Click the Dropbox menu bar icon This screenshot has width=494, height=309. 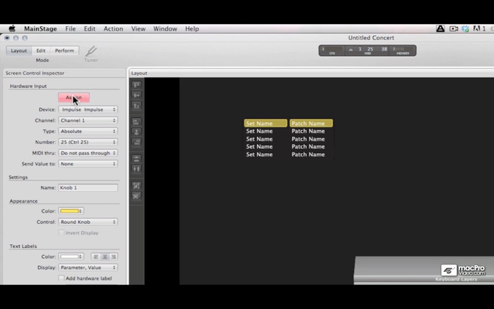click(x=466, y=28)
